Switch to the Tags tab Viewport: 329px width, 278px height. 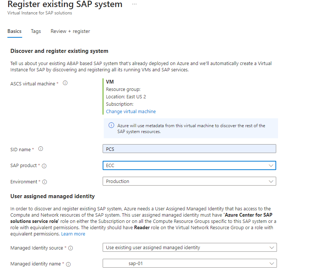(36, 31)
